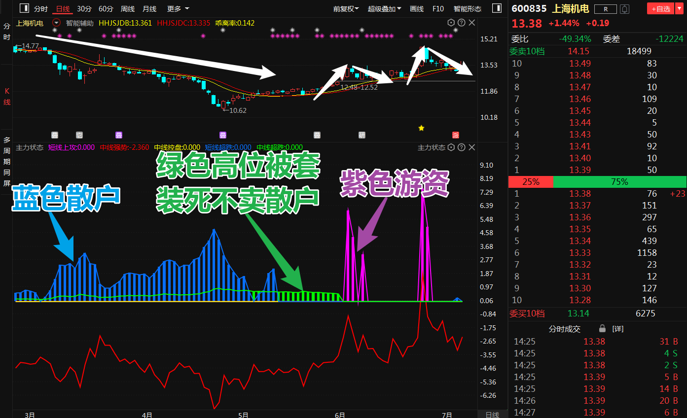Switch to 分时 chart period
Viewport: 687px width, 418px height.
click(41, 9)
